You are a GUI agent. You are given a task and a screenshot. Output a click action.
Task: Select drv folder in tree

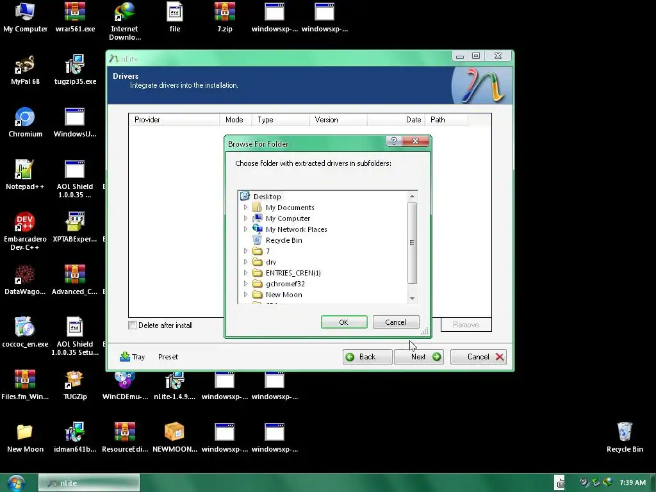tap(271, 262)
